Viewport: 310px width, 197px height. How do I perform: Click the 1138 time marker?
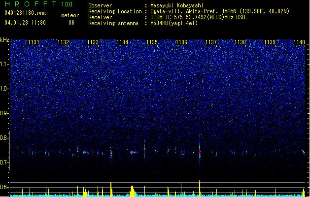240,42
